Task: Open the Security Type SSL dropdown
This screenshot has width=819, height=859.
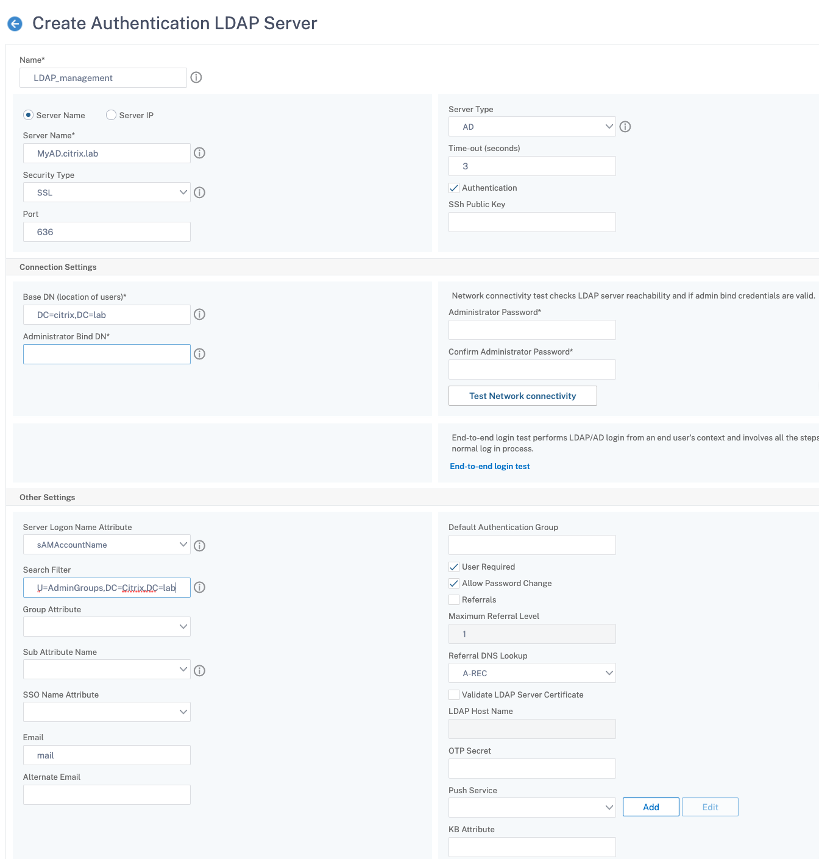Action: 107,193
